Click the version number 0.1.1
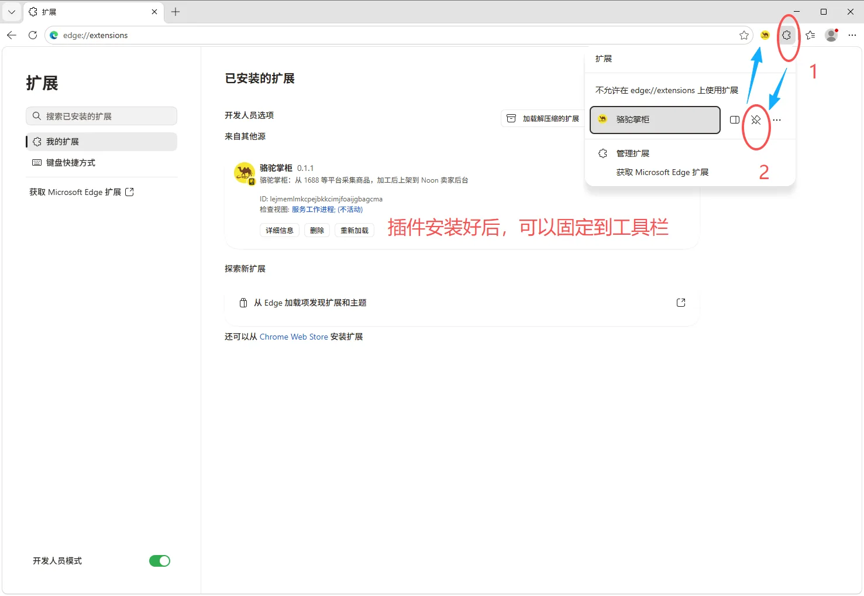The image size is (864, 596). 305,168
